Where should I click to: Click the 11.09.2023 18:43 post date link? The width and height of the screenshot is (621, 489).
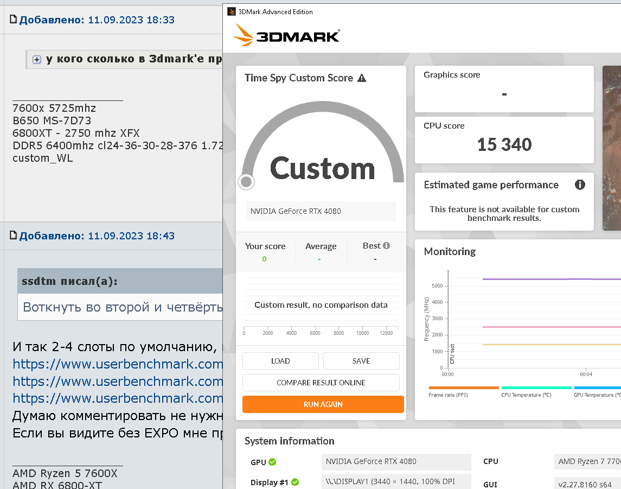[x=131, y=236]
